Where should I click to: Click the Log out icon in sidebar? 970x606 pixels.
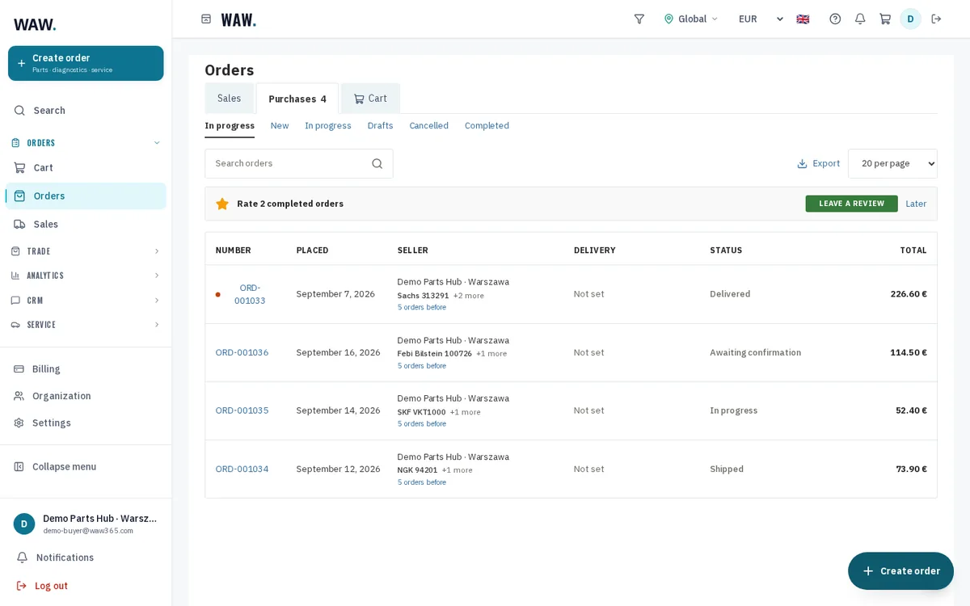(x=22, y=586)
